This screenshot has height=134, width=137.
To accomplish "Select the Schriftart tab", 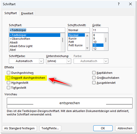I will tap(10, 13).
